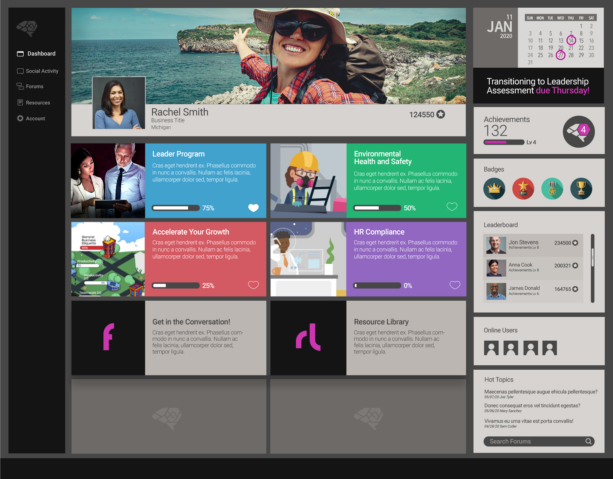Viewport: 613px width, 479px height.
Task: Favorite the Environmental Health and Safety course
Action: pos(452,207)
